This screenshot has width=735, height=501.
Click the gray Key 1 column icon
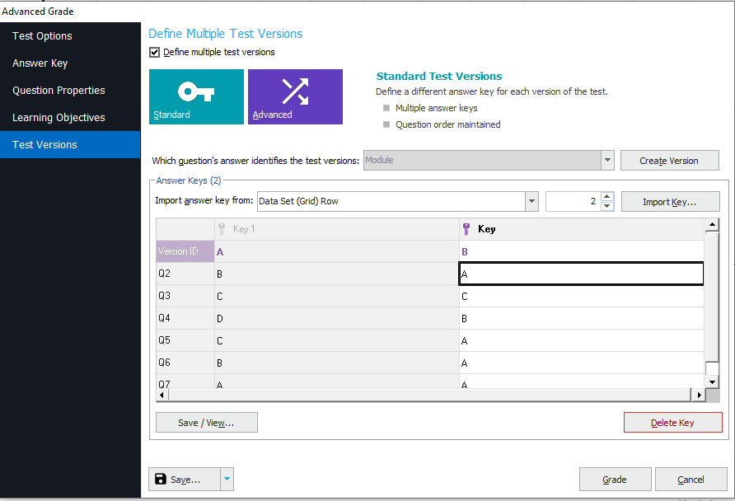222,229
